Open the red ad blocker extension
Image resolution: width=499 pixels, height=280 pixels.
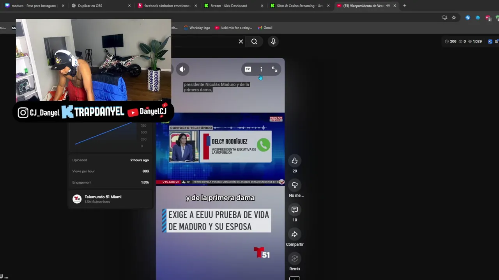[x=488, y=18]
